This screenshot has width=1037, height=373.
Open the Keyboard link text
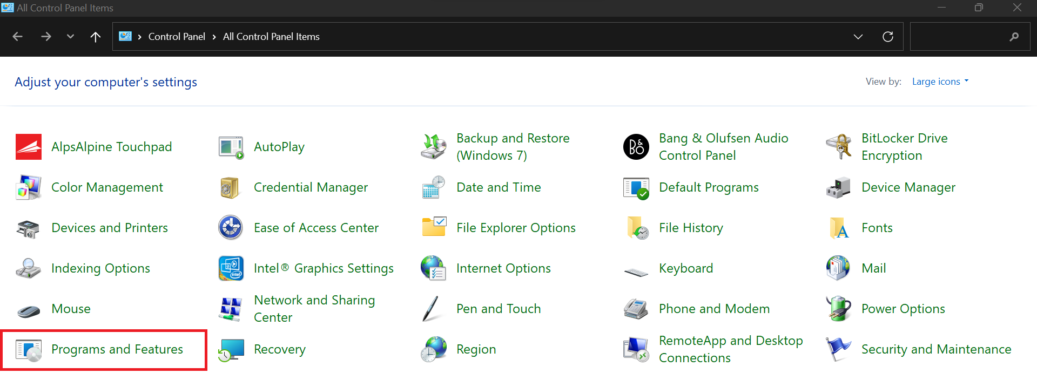(x=686, y=268)
